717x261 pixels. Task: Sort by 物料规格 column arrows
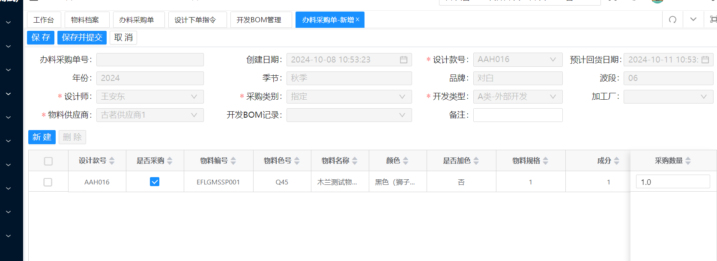(545, 161)
